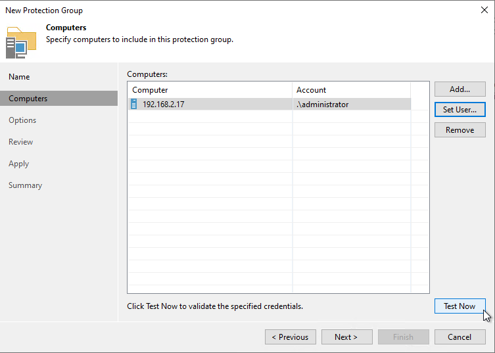Jump to the Options step
Image resolution: width=495 pixels, height=353 pixels.
[22, 120]
